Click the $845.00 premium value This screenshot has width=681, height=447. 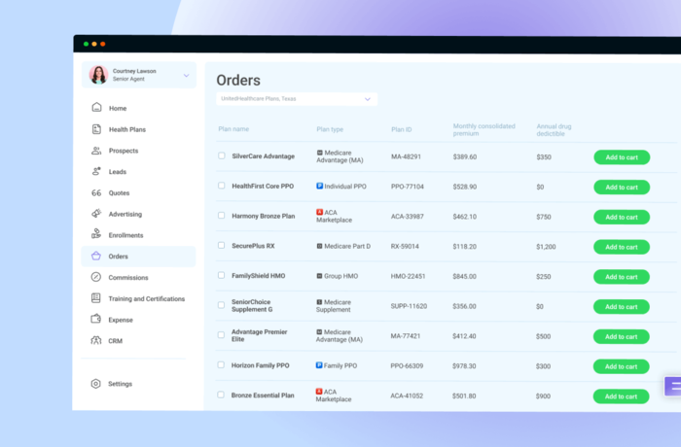pos(464,276)
